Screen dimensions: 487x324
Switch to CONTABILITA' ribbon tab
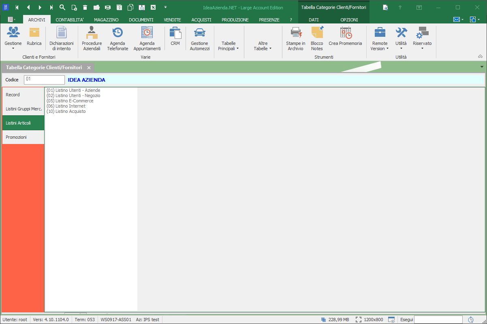coord(70,19)
